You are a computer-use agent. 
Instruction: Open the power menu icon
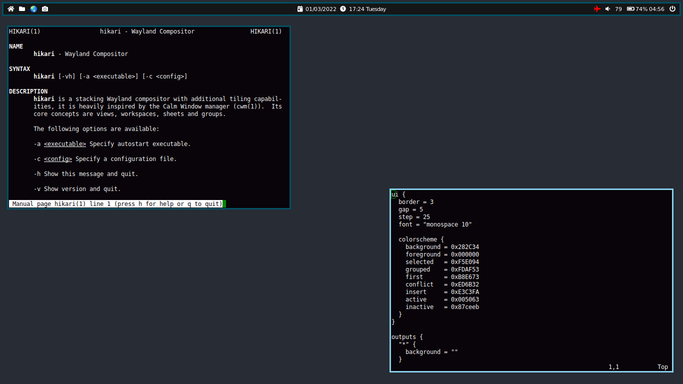click(672, 9)
